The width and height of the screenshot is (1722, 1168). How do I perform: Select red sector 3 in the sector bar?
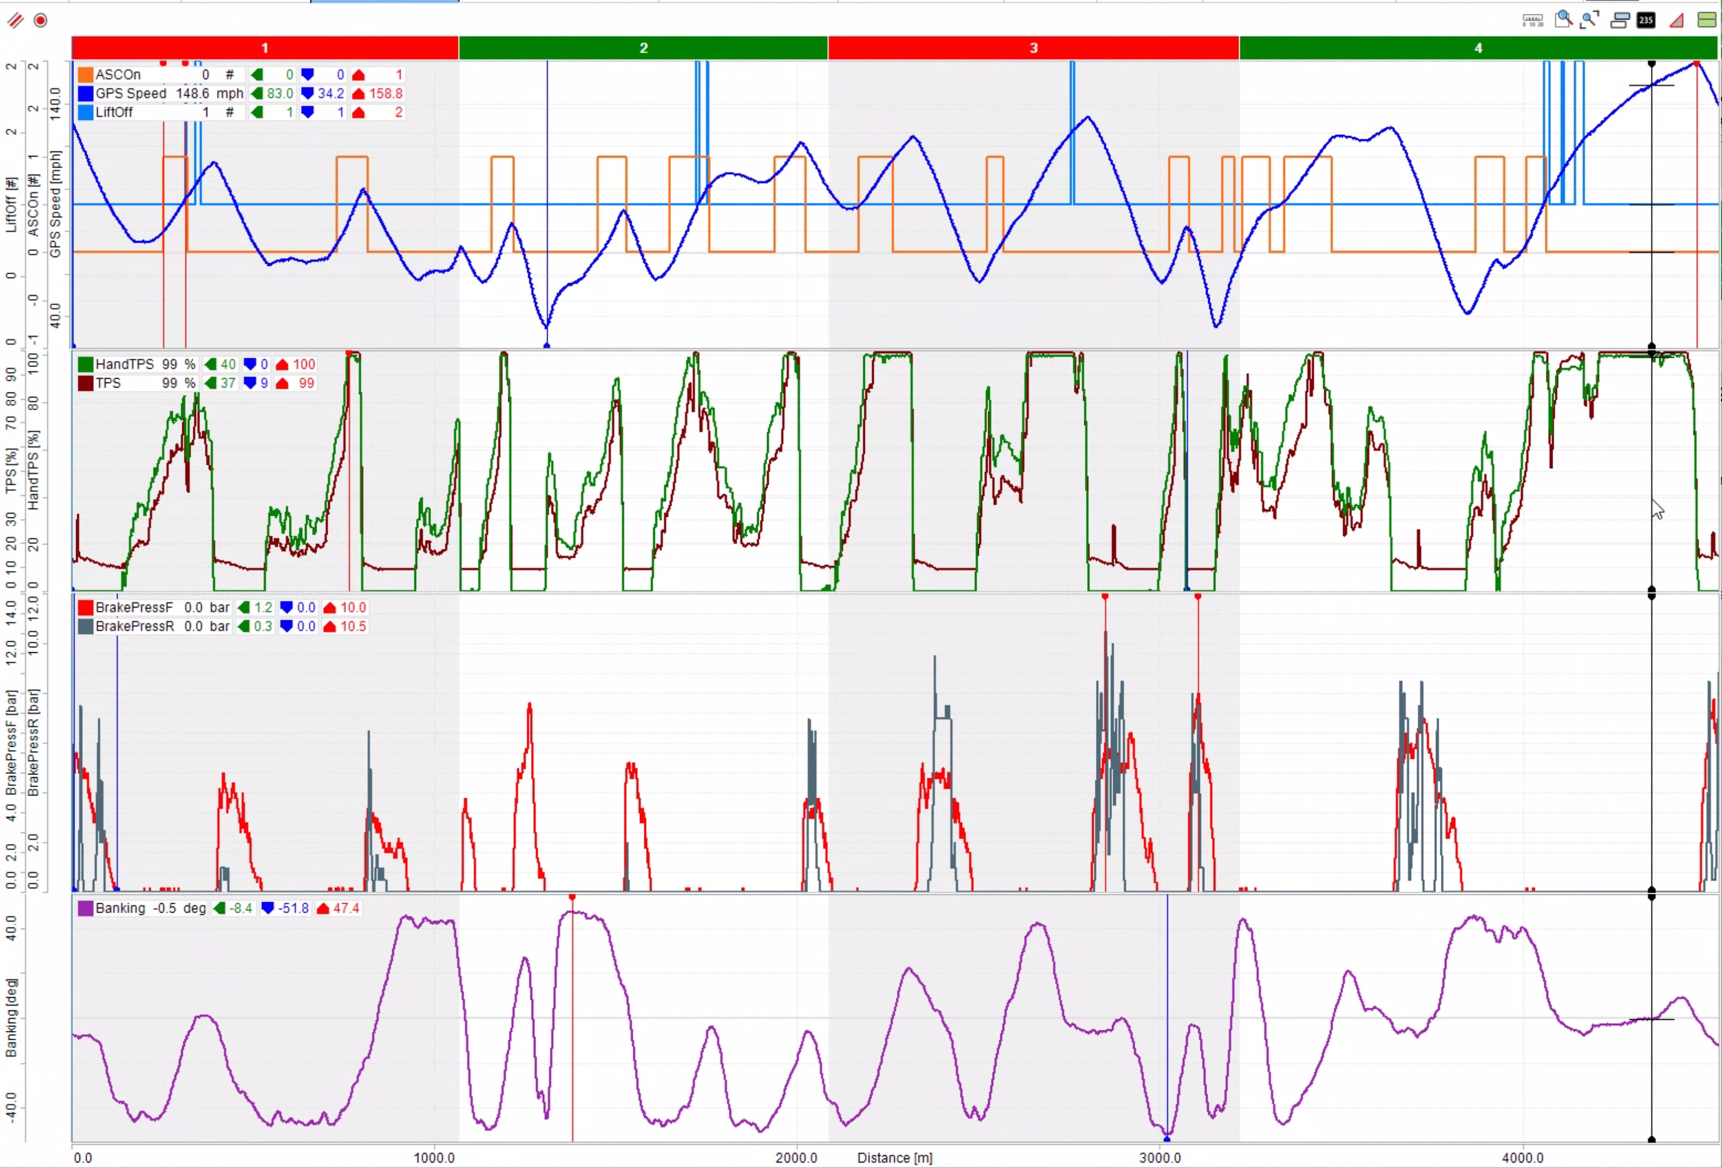click(x=1033, y=48)
